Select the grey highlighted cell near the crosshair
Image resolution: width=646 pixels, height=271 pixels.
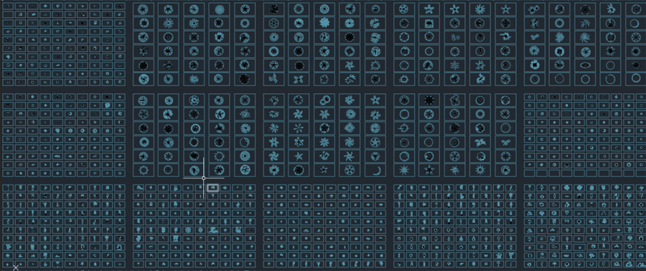(212, 188)
